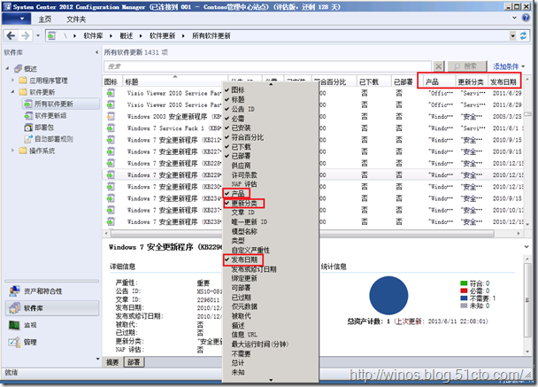Image resolution: width=538 pixels, height=387 pixels.
Task: Click the refresh icon beside address bar
Action: [x=523, y=35]
